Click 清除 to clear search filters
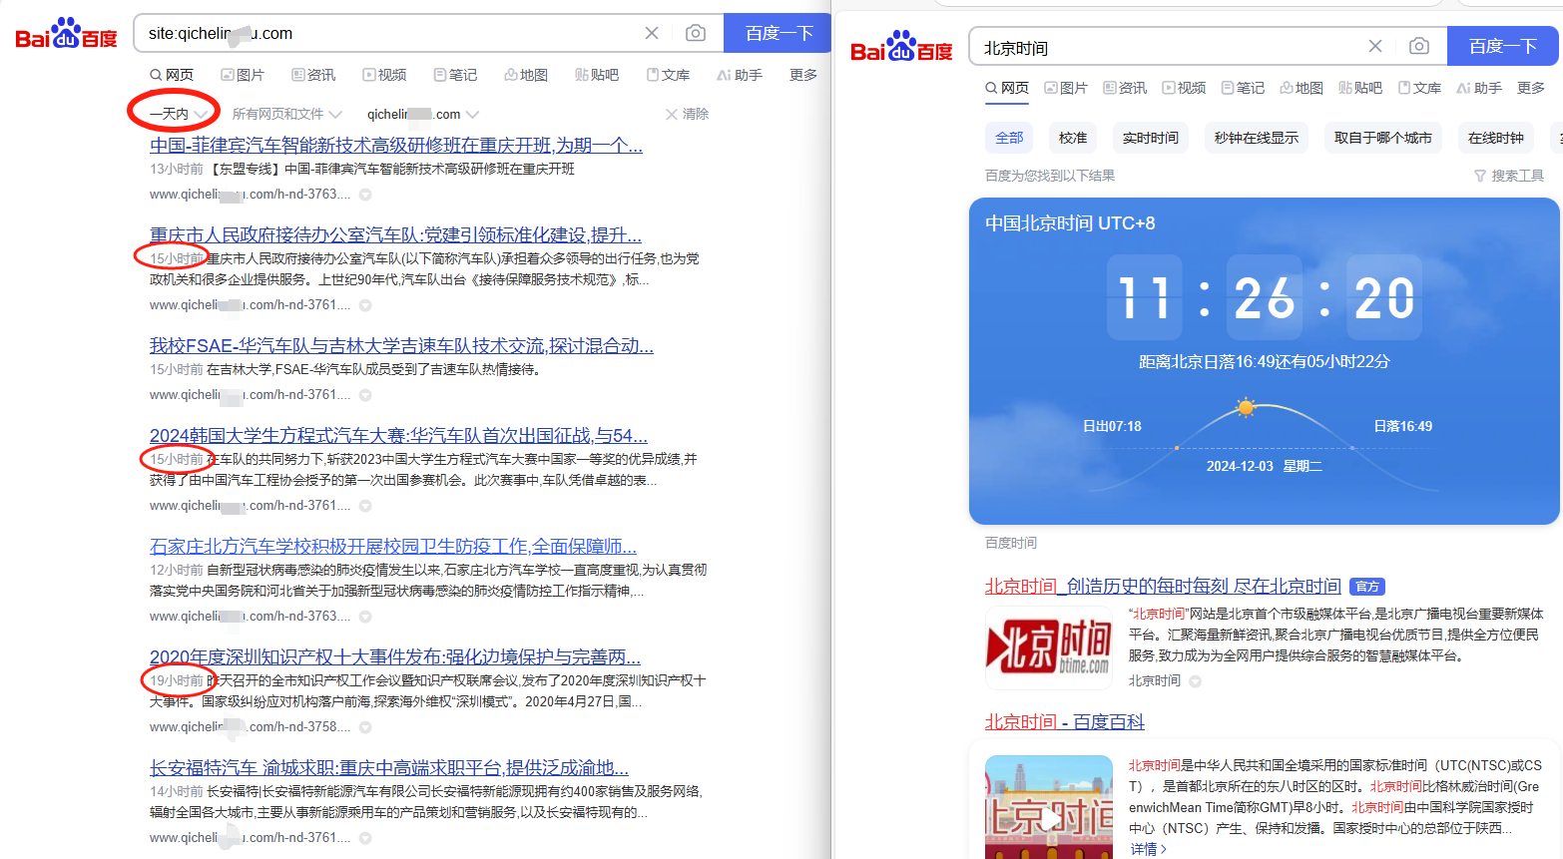Screen dimensions: 1563x859 pos(687,114)
